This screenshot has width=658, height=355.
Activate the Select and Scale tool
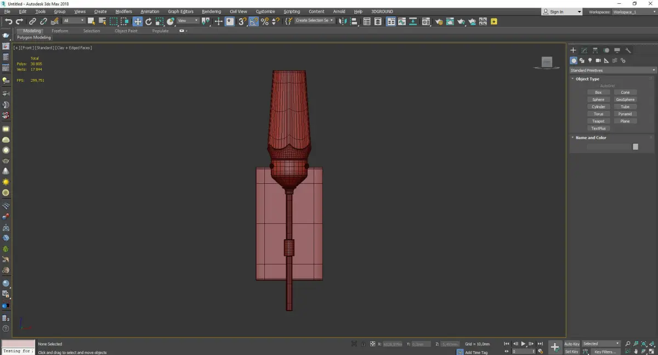159,21
